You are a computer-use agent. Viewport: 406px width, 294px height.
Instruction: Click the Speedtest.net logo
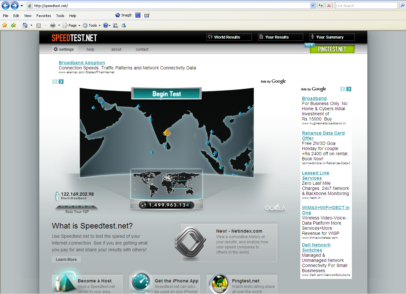[x=74, y=38]
